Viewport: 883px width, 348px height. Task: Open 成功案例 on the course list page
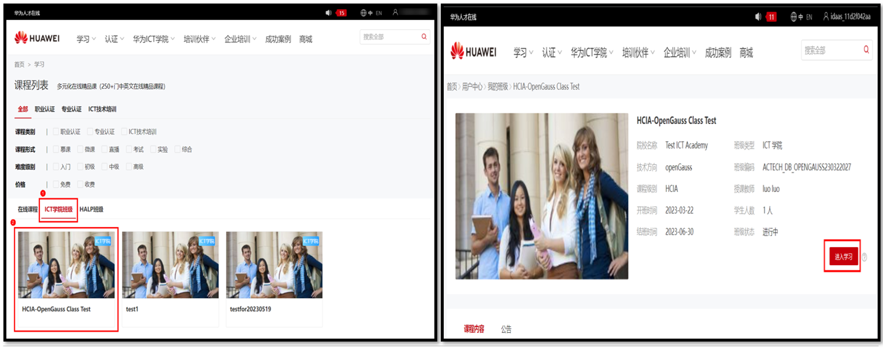pyautogui.click(x=278, y=39)
